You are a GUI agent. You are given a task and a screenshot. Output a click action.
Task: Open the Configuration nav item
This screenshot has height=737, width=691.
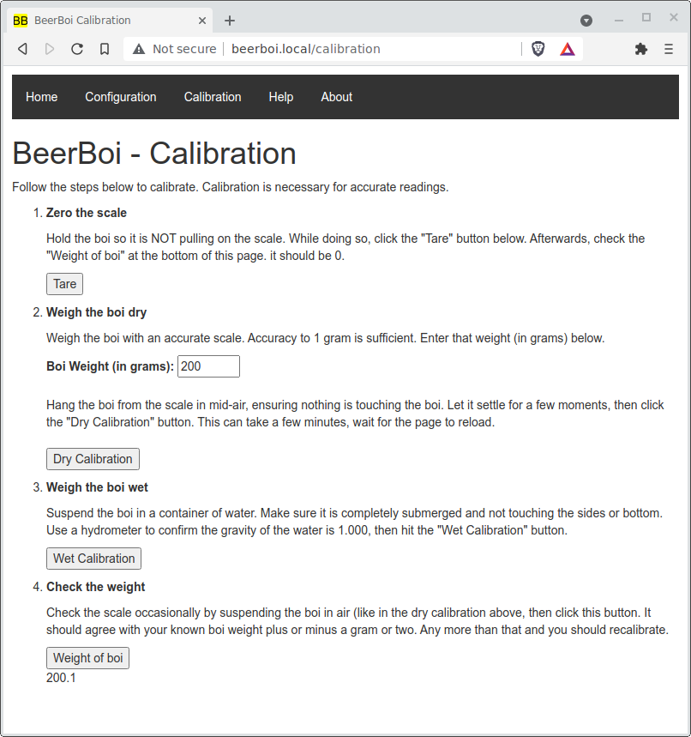[121, 97]
